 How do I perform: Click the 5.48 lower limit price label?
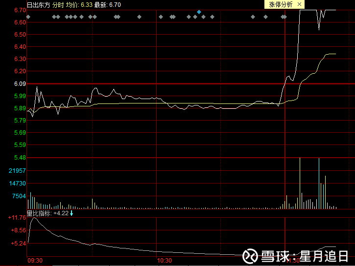coord(20,157)
